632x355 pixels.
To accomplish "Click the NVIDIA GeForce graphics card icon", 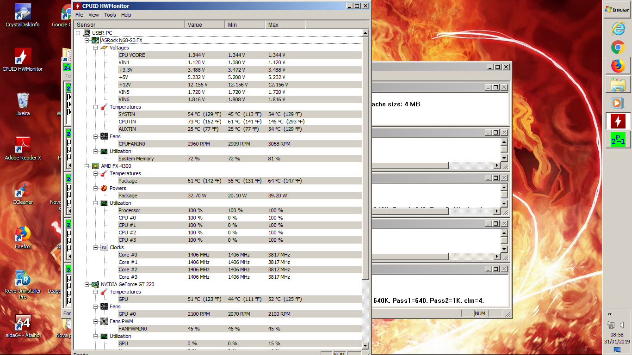I will (x=95, y=284).
